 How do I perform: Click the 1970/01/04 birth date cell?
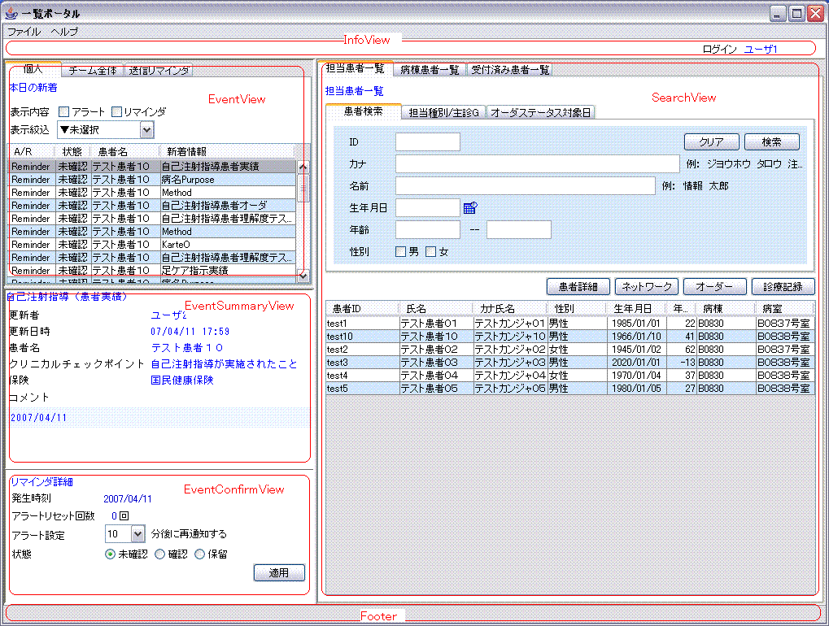(636, 375)
